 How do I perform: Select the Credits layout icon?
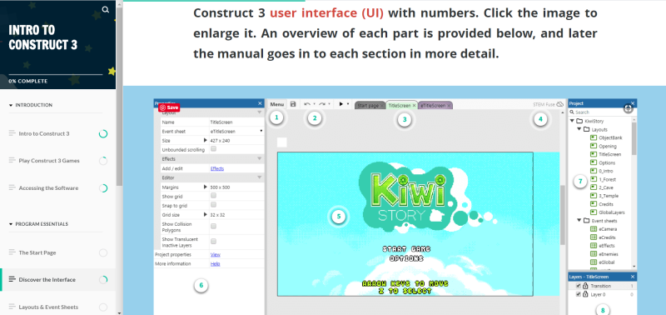(x=594, y=204)
